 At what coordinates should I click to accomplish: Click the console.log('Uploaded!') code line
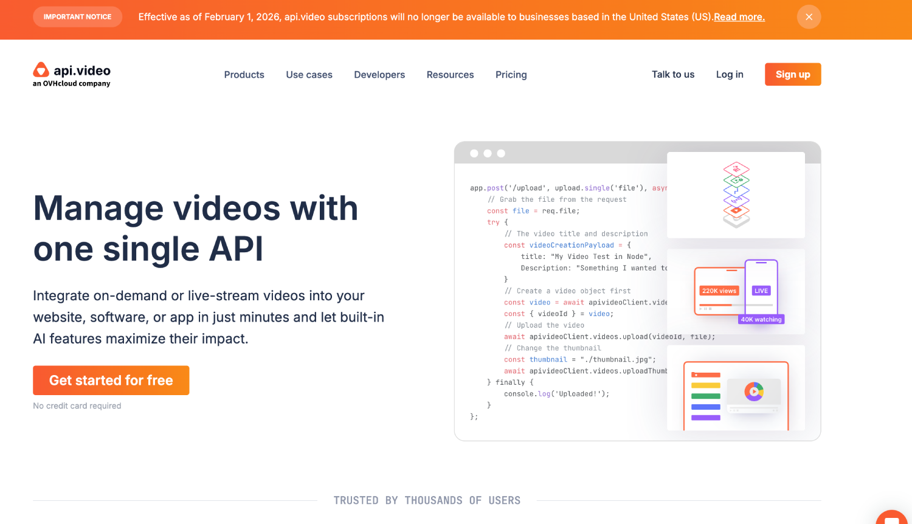tap(556, 394)
